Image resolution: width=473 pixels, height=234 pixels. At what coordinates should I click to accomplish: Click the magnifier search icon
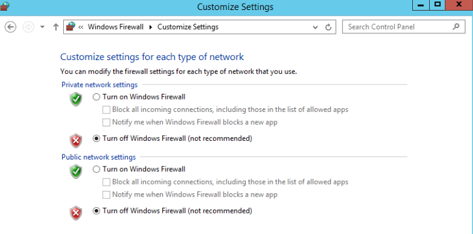456,26
